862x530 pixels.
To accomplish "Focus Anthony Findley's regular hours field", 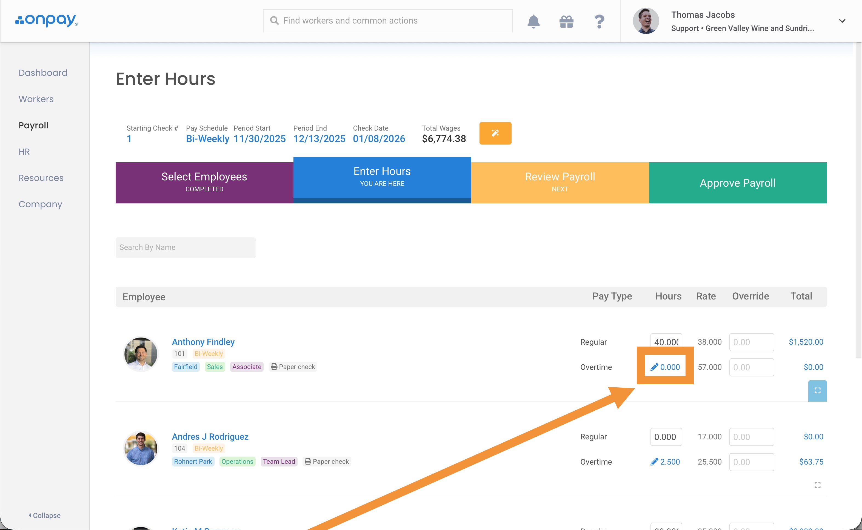I will click(666, 342).
